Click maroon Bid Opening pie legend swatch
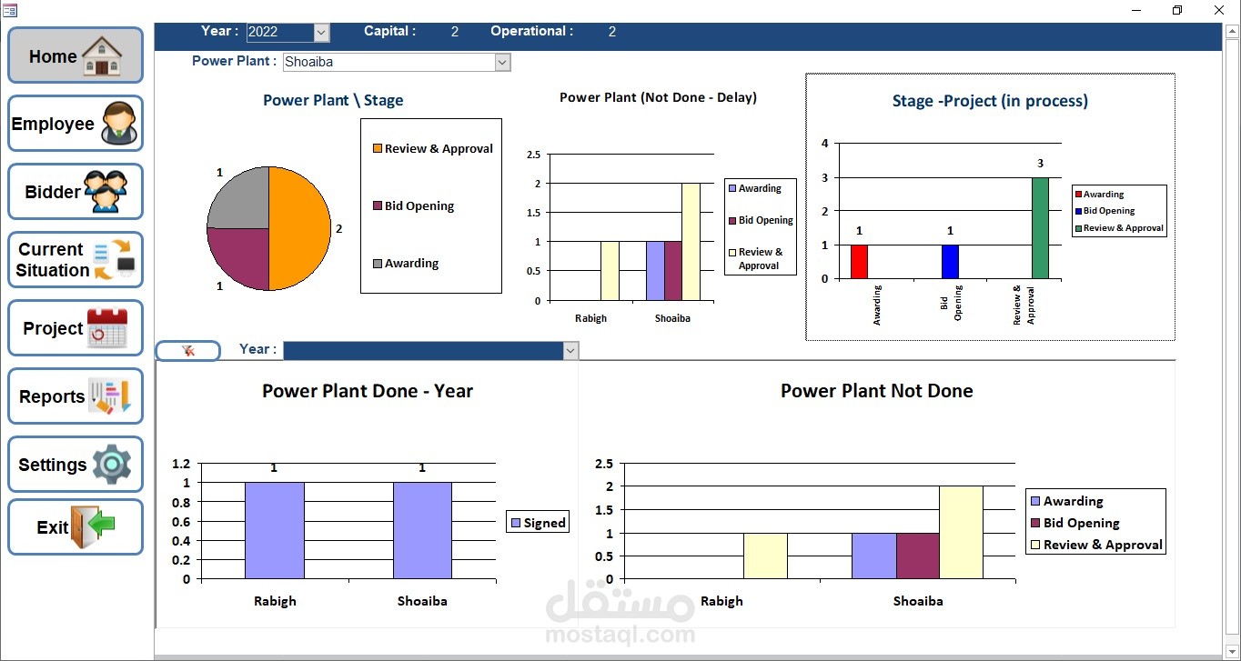 click(377, 205)
